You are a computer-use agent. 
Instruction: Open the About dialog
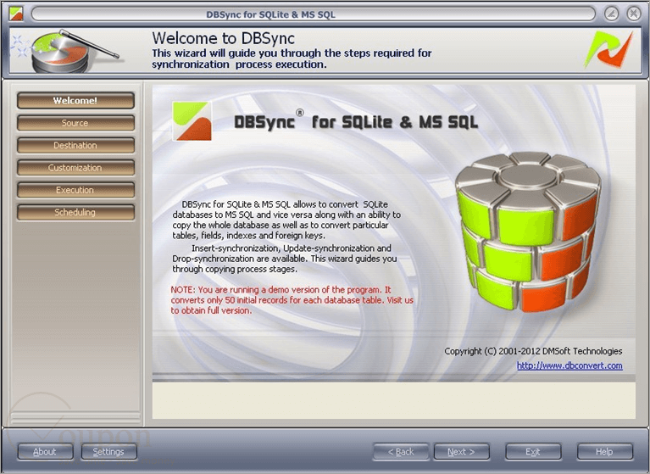click(45, 452)
